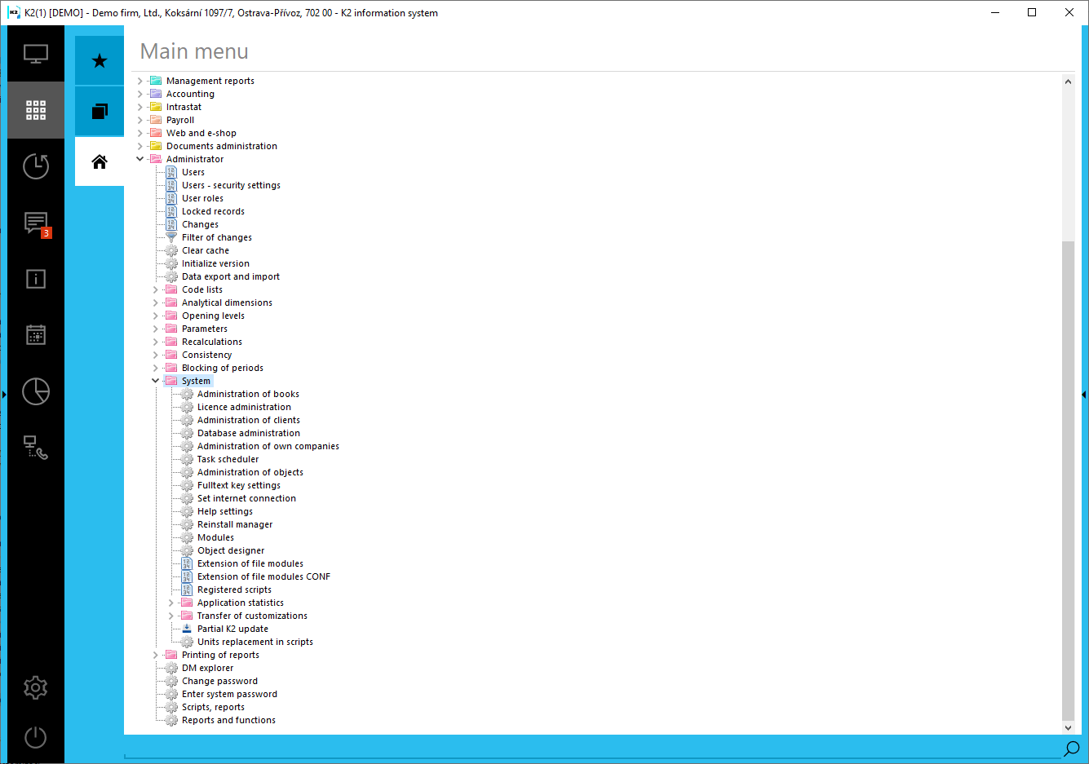The image size is (1089, 764).
Task: Open the main menu grid icon
Action: [x=35, y=110]
